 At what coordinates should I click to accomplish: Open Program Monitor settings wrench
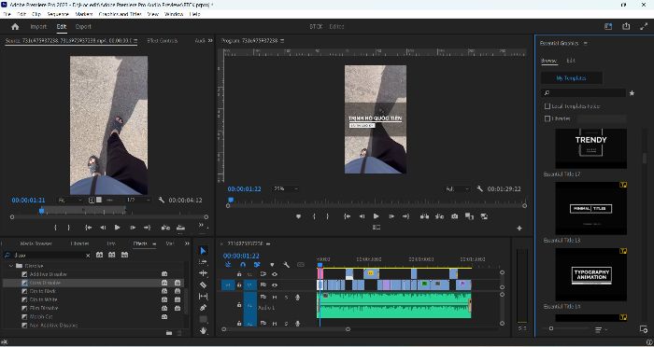479,188
